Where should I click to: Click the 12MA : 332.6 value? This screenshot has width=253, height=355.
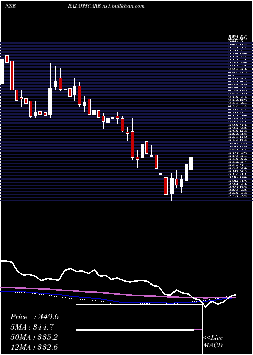tap(34, 347)
